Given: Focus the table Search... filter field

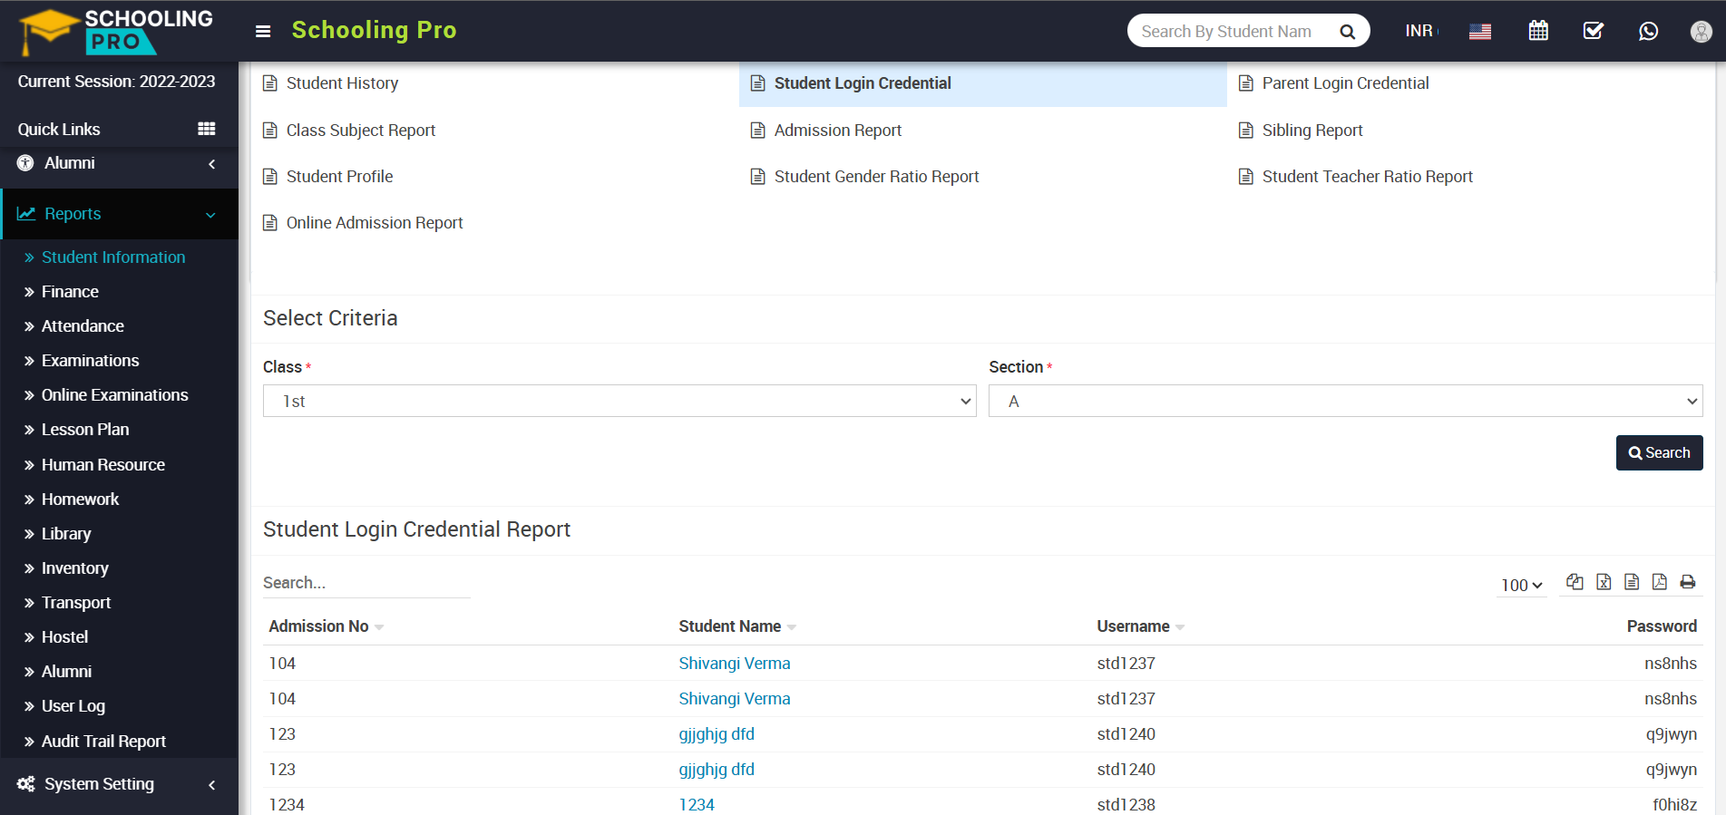Looking at the screenshot, I should tap(366, 583).
